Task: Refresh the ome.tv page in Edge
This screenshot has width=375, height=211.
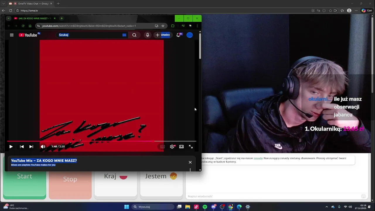Action: pyautogui.click(x=11, y=11)
